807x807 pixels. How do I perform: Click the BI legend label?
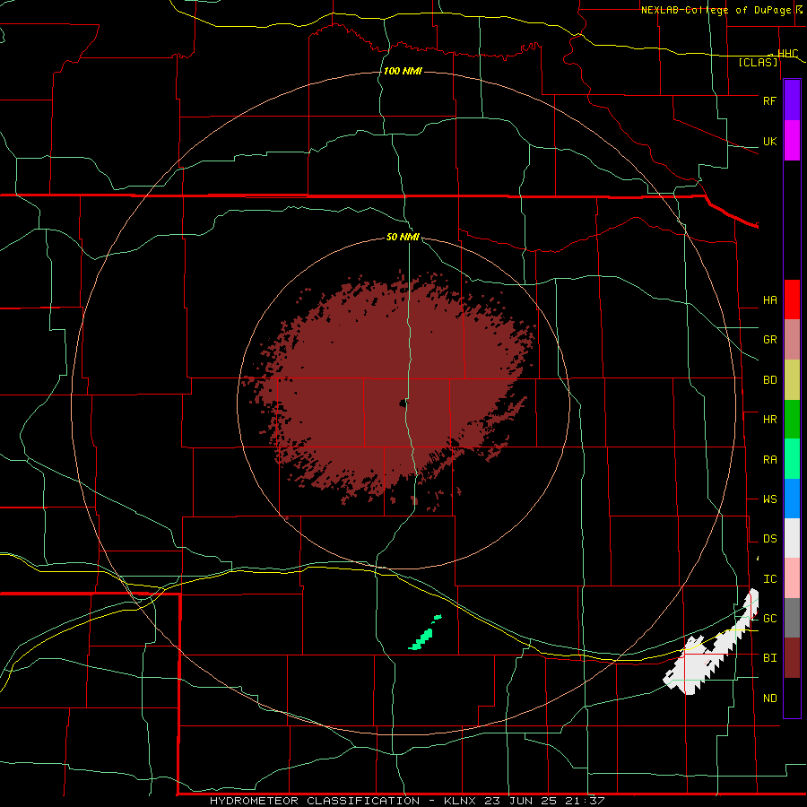point(769,658)
